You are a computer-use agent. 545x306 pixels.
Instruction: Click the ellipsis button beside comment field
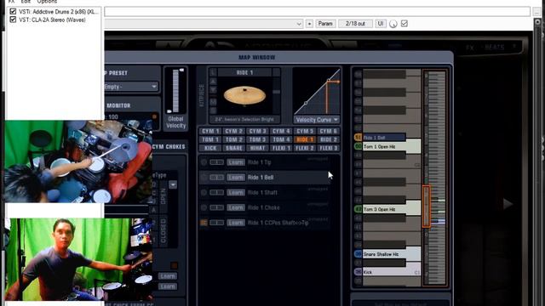536,11
